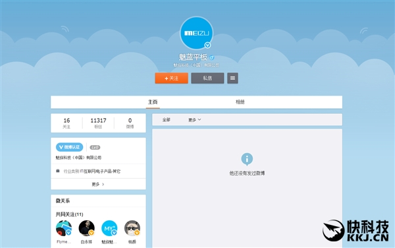Click 微关系 section header
Viewport: 395px width, 248px height.
point(63,201)
